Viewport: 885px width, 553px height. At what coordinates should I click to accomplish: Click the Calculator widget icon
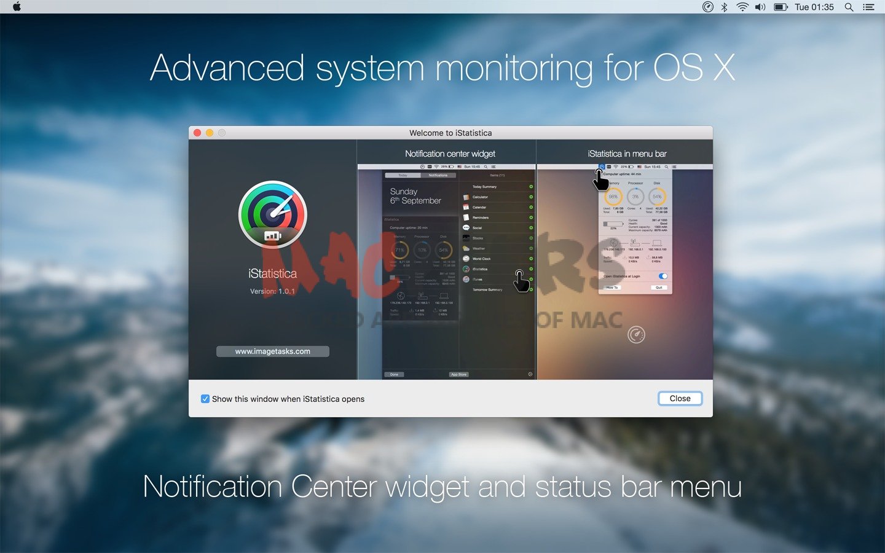click(466, 197)
